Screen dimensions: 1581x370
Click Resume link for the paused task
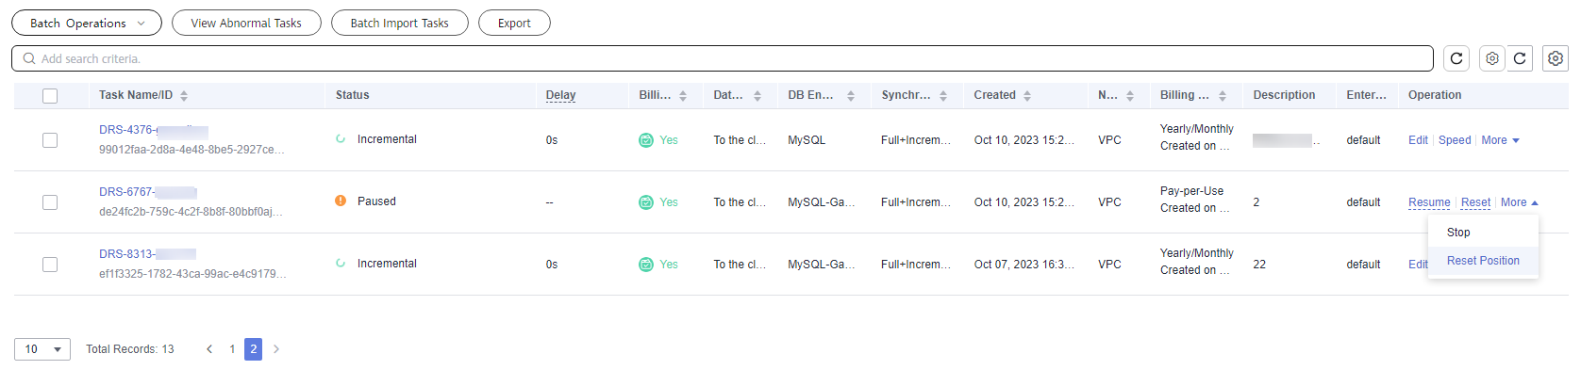pos(1429,202)
